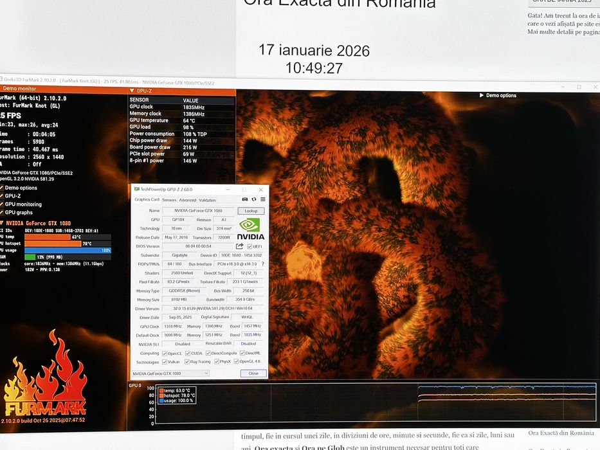Click the FurMark flame logo
600x450 pixels.
coord(45,373)
